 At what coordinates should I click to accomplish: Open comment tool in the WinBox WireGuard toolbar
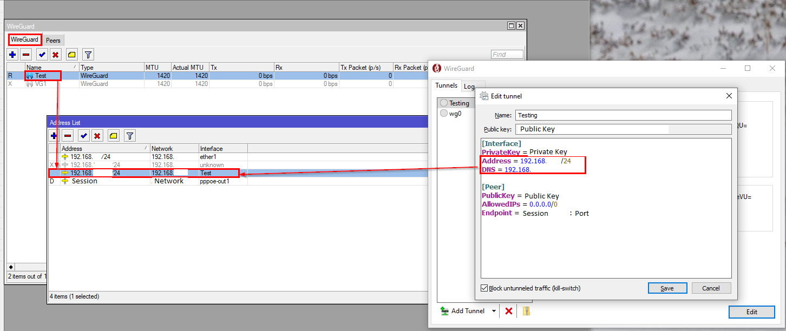click(72, 55)
